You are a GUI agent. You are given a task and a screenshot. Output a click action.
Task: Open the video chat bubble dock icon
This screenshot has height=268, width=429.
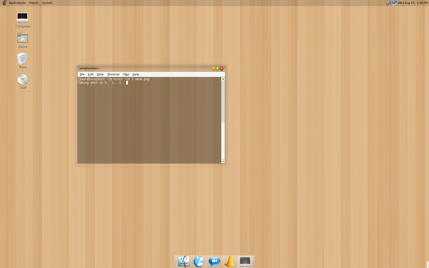(214, 262)
